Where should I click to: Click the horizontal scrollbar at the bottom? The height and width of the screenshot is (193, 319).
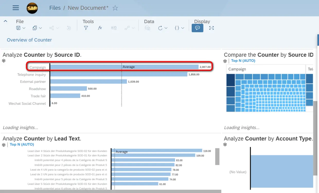point(111,191)
